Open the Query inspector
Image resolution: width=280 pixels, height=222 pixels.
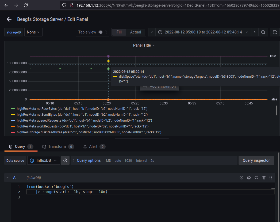coord(256,160)
